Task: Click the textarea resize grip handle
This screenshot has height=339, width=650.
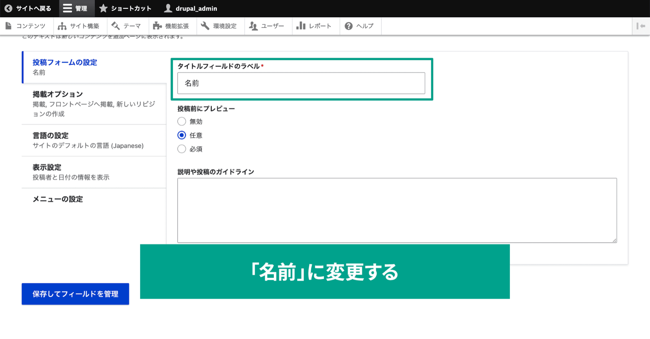Action: click(614, 240)
